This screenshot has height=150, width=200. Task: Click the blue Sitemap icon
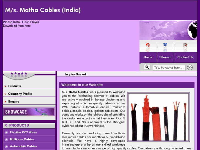165,45
